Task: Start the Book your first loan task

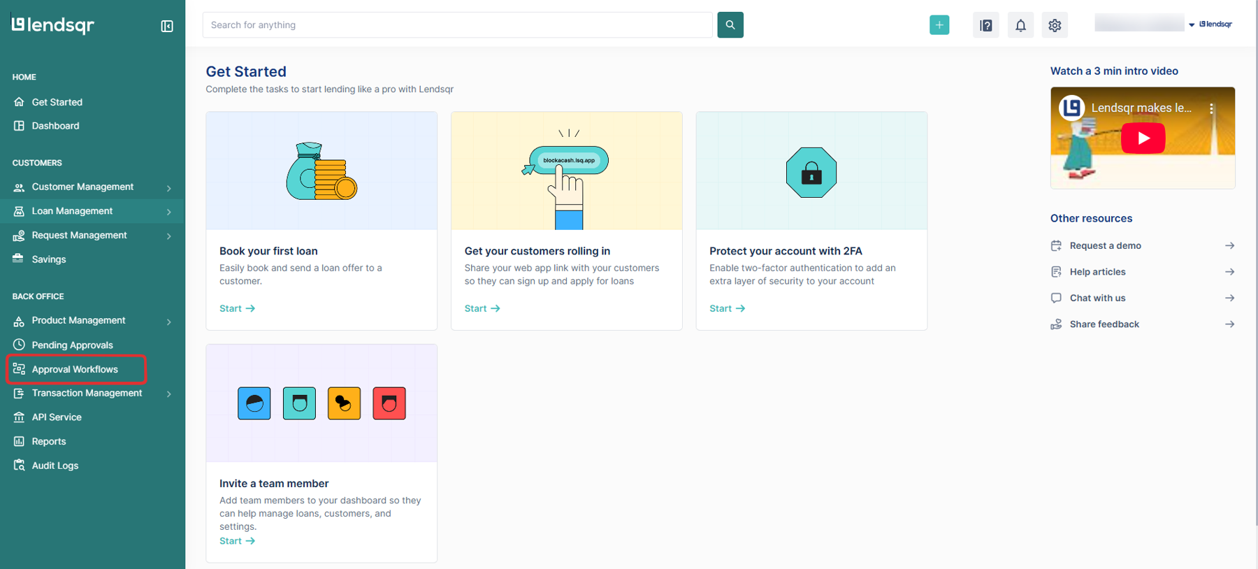Action: click(x=237, y=308)
